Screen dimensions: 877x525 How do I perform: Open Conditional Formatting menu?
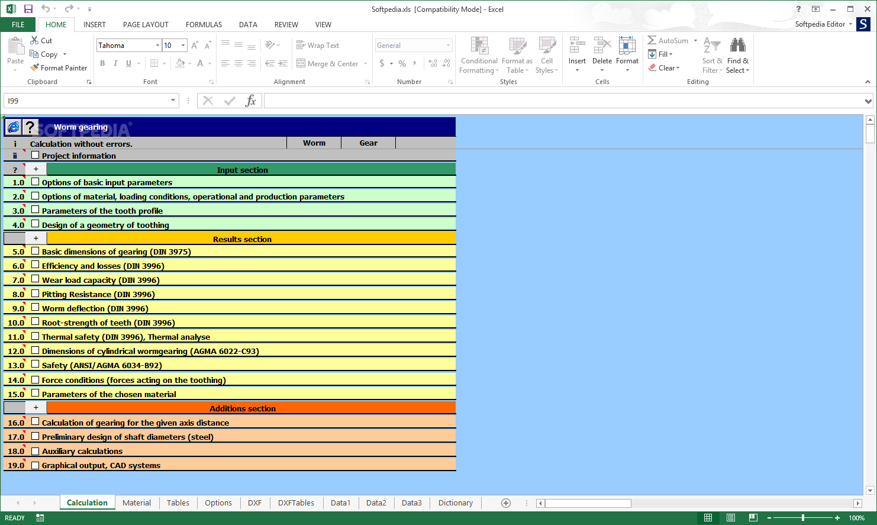click(479, 55)
